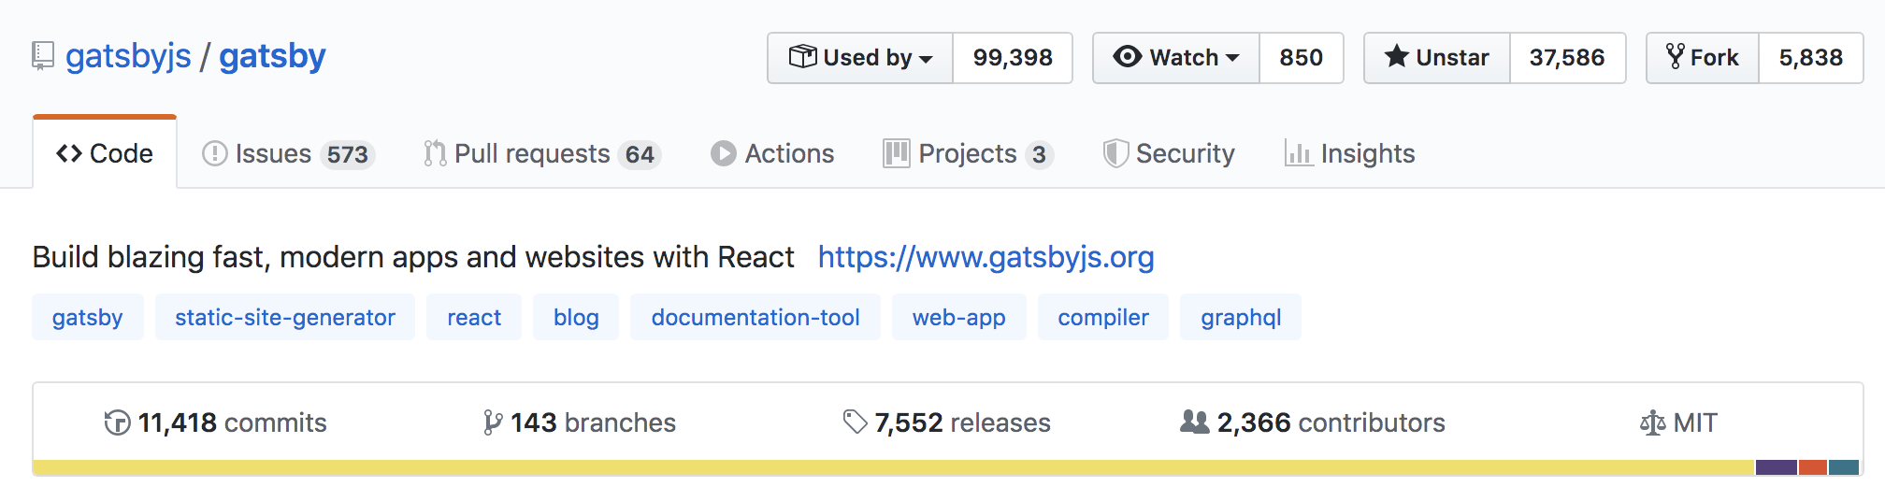
Task: Click the repository book icon
Action: point(42,56)
